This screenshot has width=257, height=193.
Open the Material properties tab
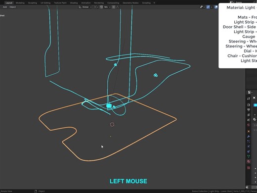click(x=249, y=161)
